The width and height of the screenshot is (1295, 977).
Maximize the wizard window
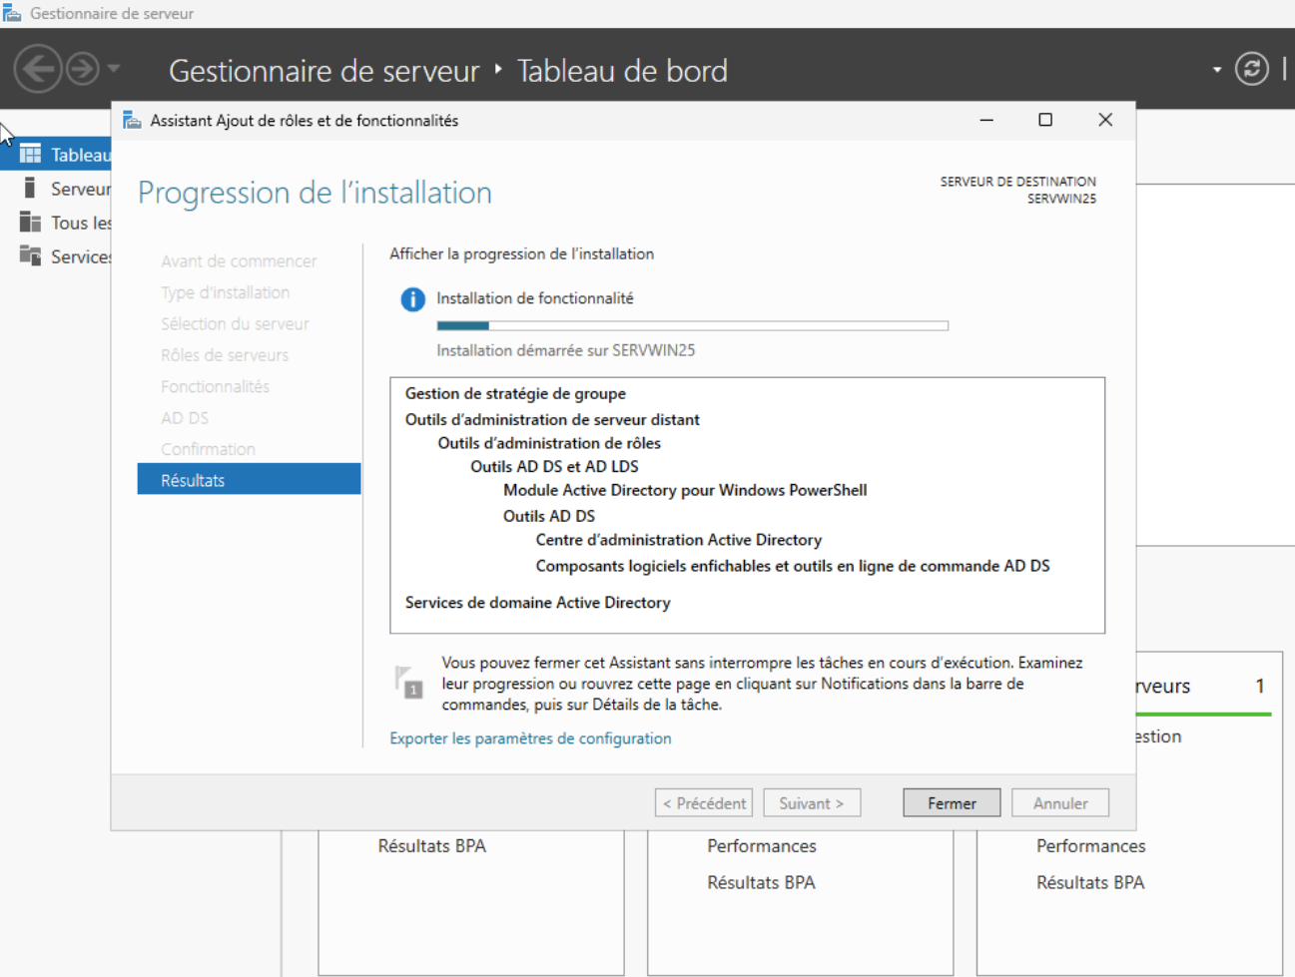(1045, 120)
